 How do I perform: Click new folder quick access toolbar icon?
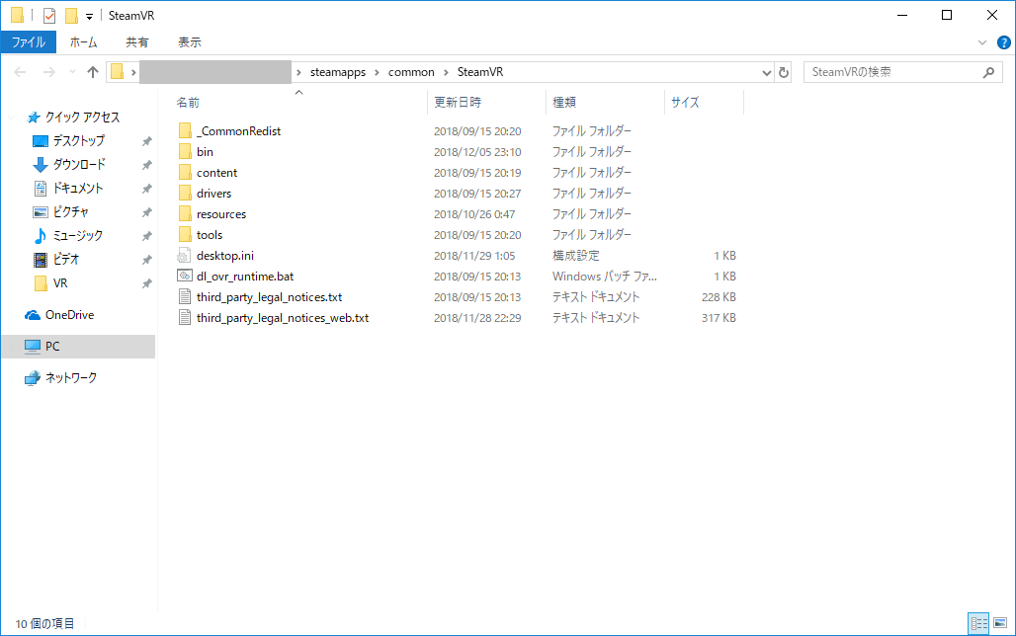(71, 16)
